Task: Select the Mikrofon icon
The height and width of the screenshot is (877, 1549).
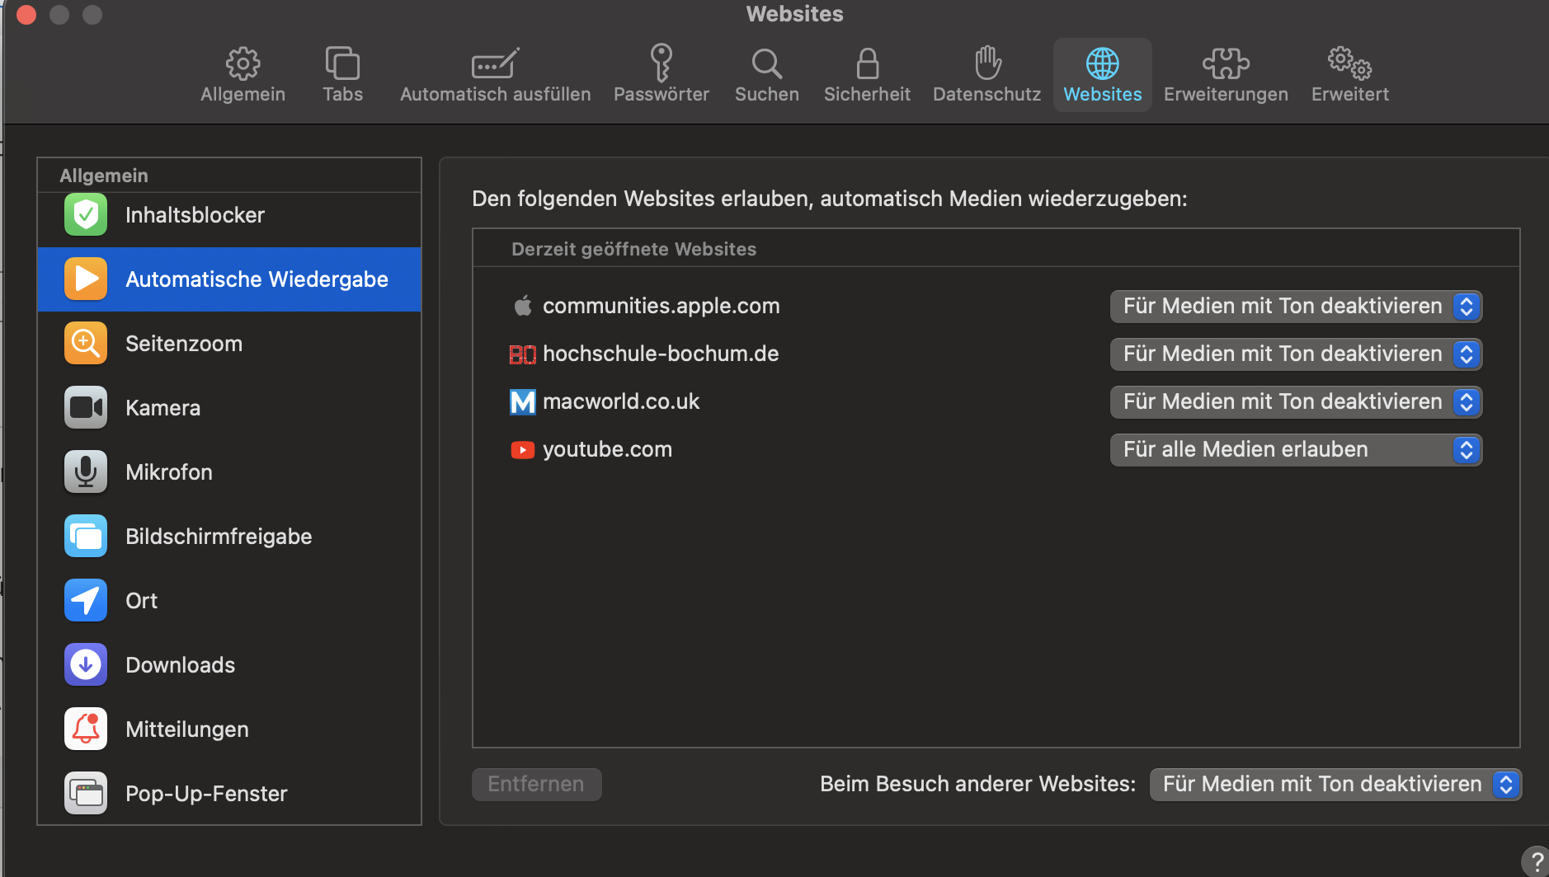Action: pyautogui.click(x=86, y=472)
